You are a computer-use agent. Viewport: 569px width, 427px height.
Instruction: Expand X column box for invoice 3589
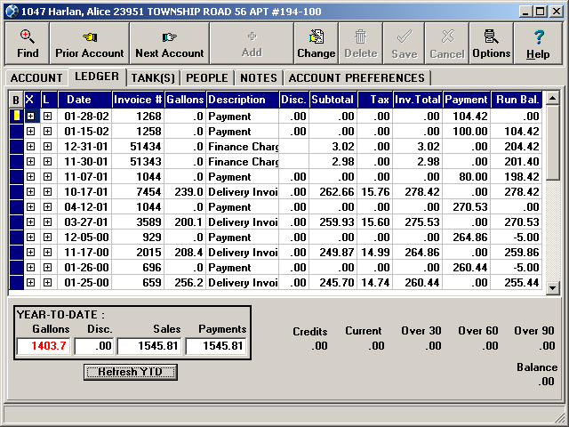coord(30,222)
